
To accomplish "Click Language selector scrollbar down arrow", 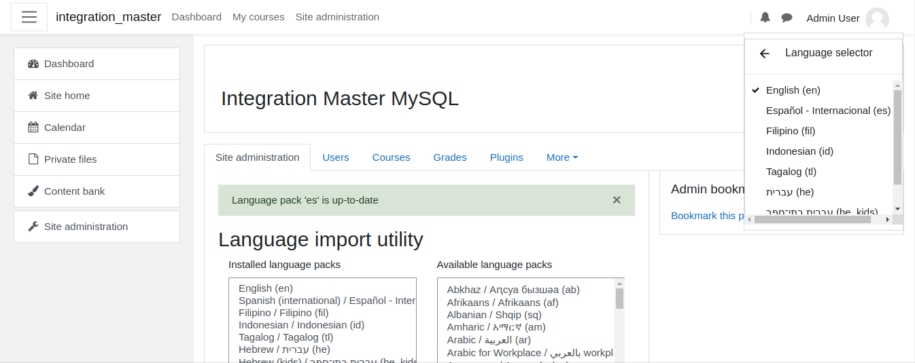I will [x=897, y=209].
